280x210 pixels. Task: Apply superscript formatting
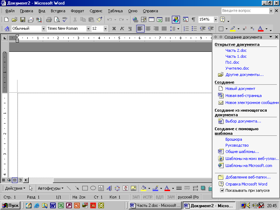(x=245, y=29)
